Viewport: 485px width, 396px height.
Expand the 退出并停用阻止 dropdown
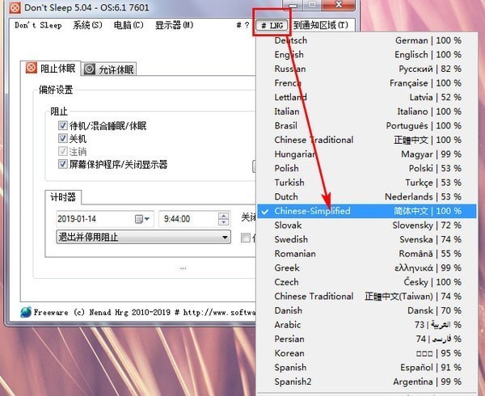click(226, 238)
